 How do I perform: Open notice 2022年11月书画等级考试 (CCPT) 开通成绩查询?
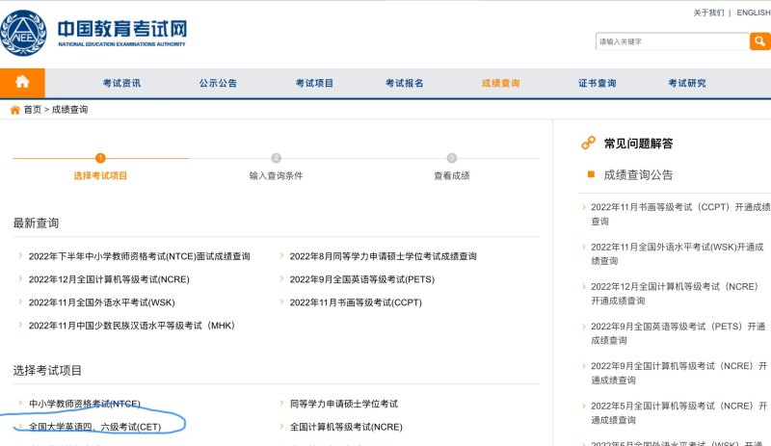(x=680, y=214)
